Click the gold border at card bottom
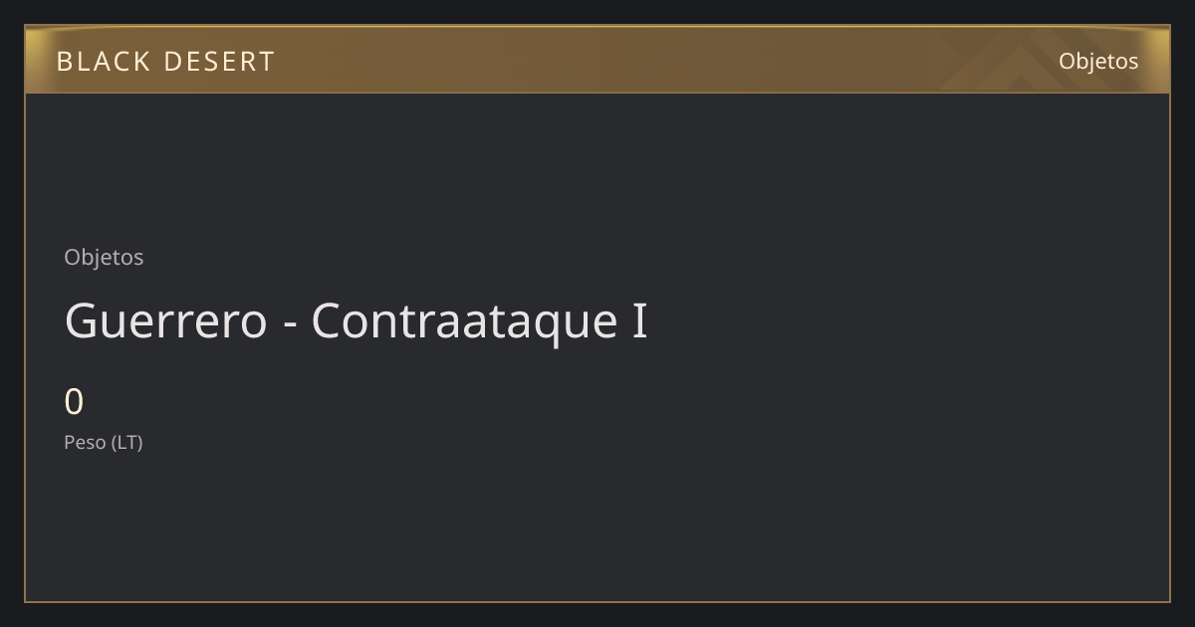 (597, 601)
